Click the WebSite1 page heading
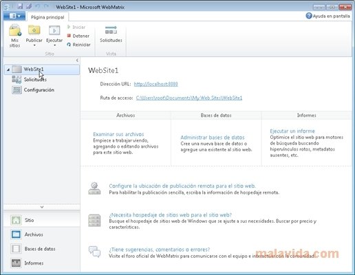Screen dimensions: 355x275 (x=103, y=70)
